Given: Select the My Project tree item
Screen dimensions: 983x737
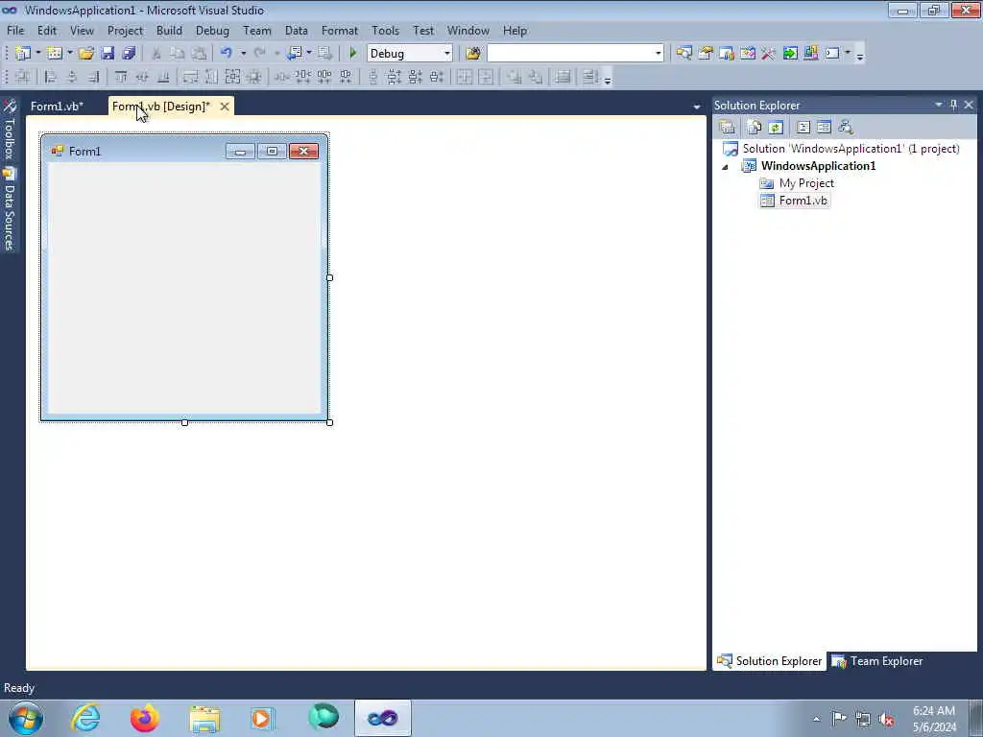Looking at the screenshot, I should click(806, 183).
